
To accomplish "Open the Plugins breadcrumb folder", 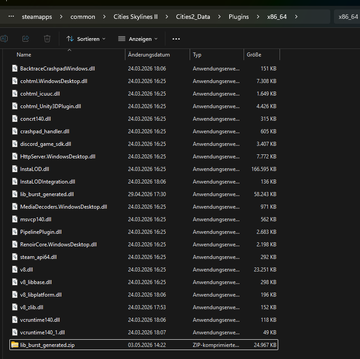I will tap(239, 17).
